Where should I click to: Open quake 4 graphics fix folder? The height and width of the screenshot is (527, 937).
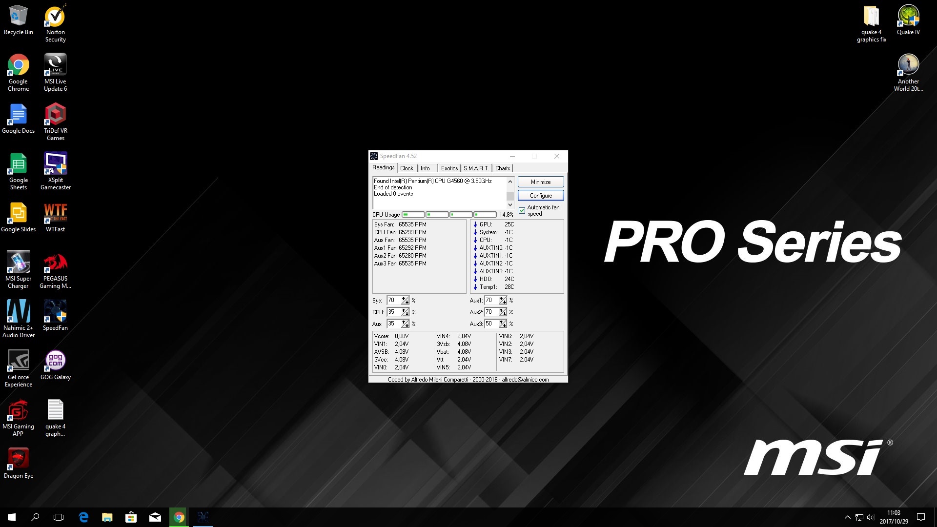pos(871,23)
